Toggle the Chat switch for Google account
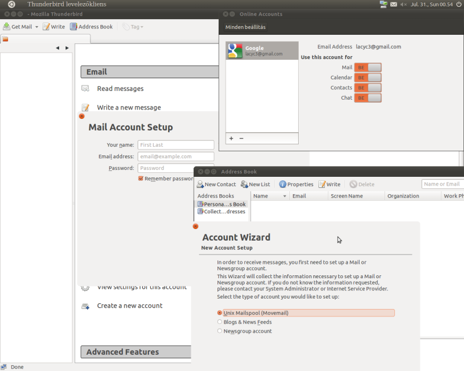Image resolution: width=464 pixels, height=371 pixels. point(368,97)
